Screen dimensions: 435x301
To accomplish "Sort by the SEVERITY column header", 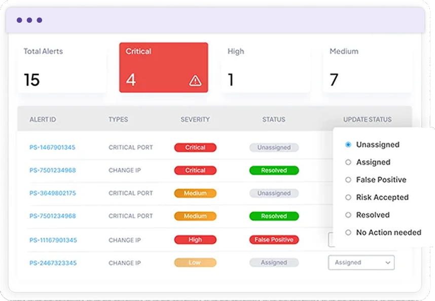I will (195, 120).
